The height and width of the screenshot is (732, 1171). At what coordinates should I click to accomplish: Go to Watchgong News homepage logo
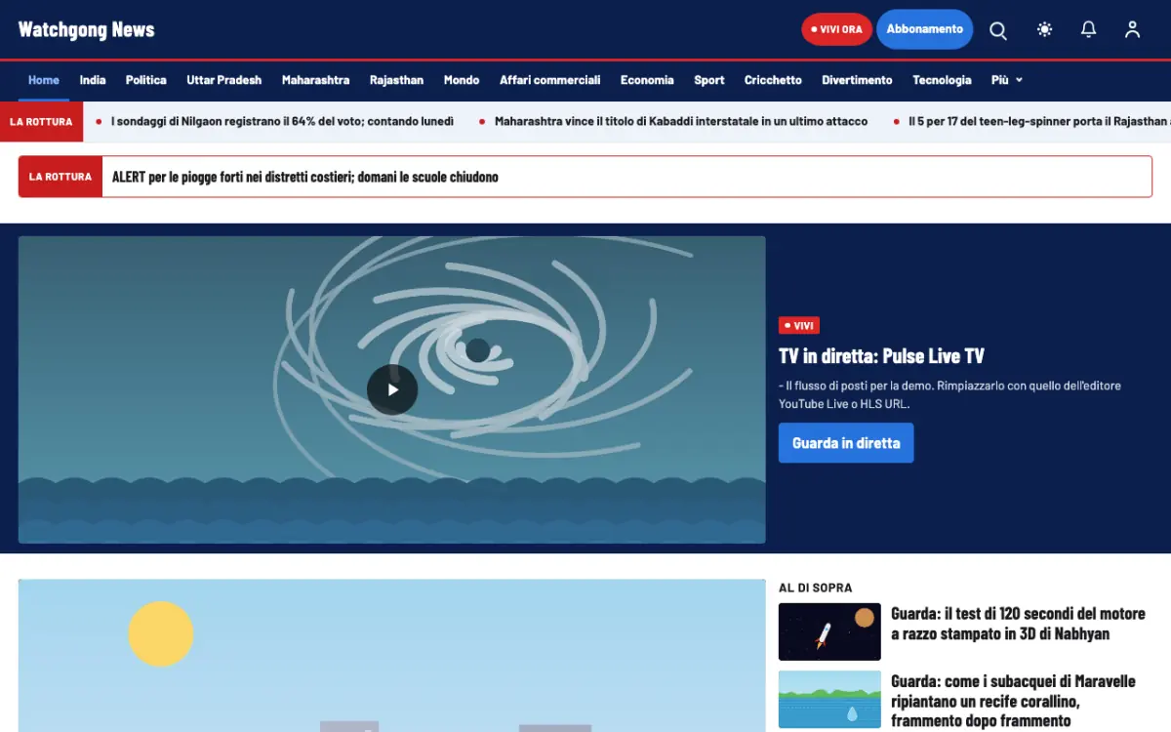click(x=87, y=29)
